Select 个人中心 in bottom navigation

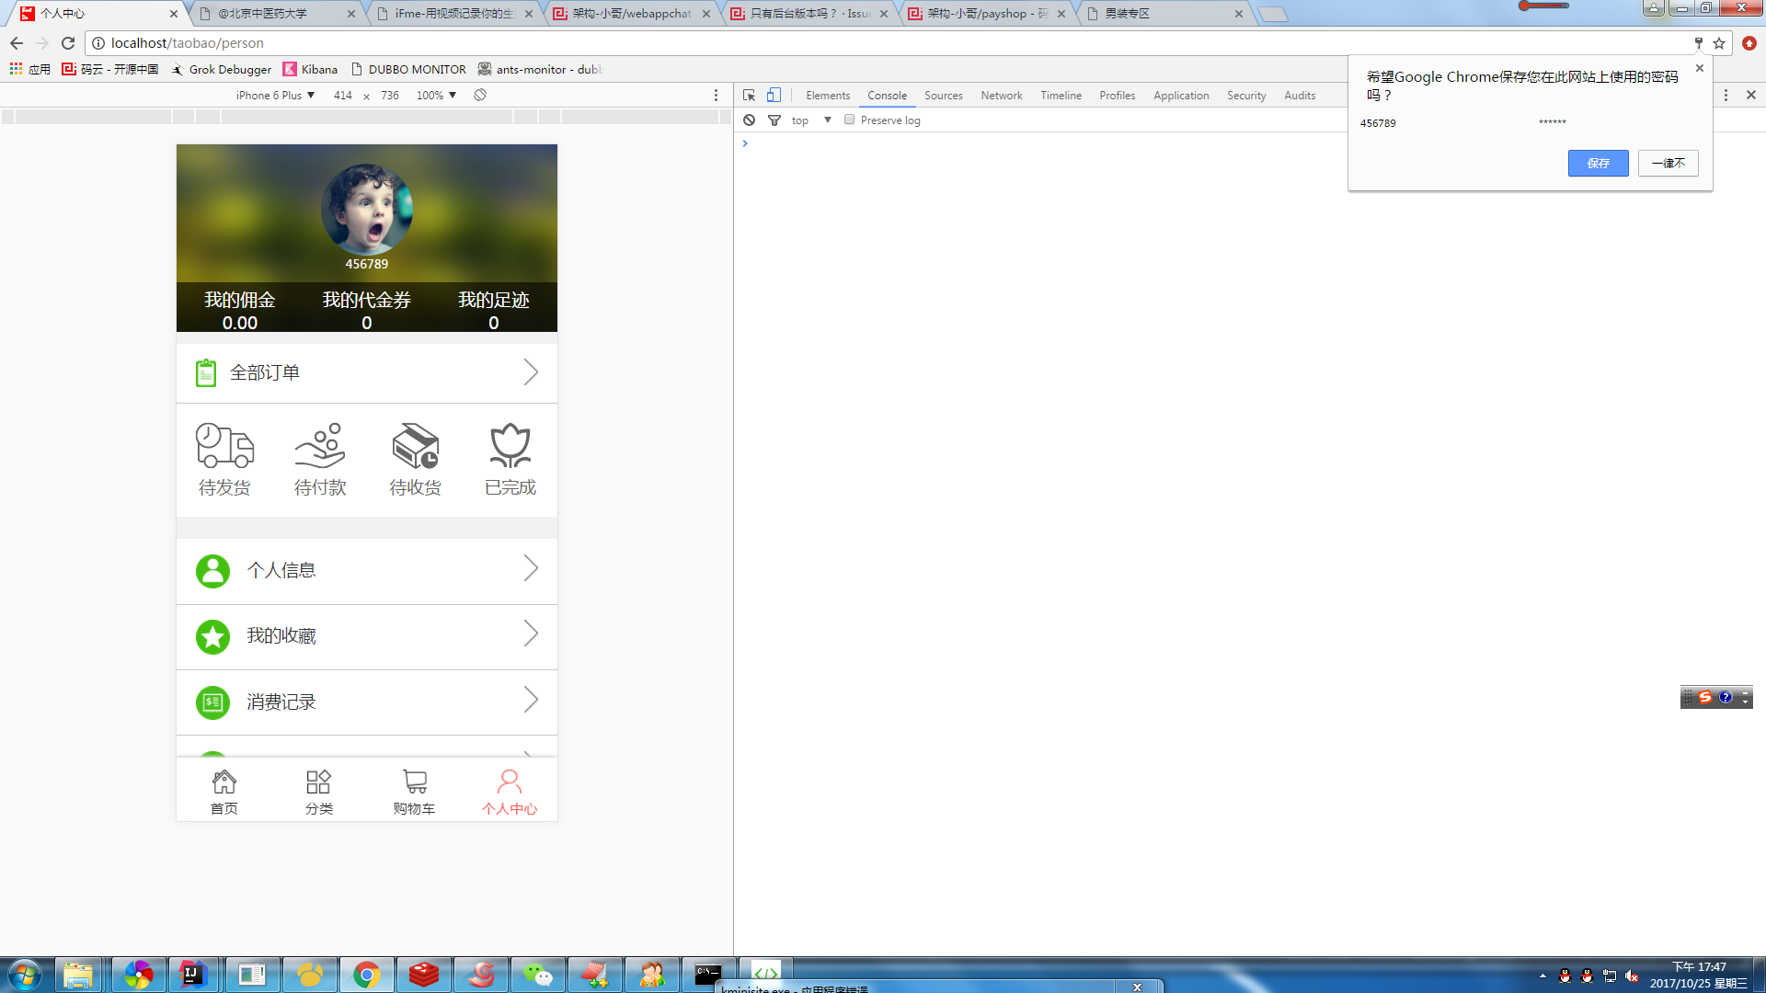click(510, 792)
